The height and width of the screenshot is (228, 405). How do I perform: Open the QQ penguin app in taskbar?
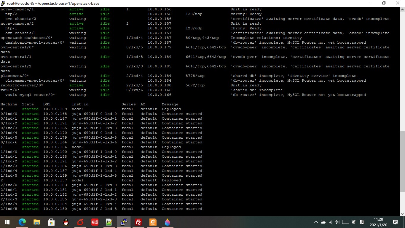[66, 222]
